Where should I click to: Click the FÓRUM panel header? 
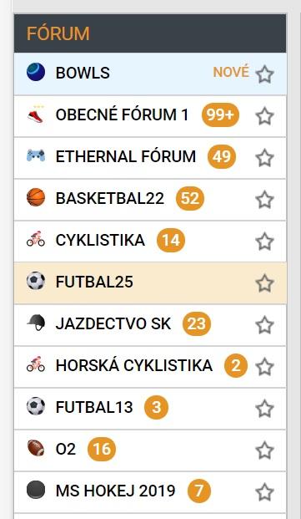click(x=150, y=33)
